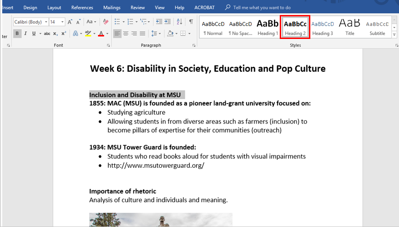Apply the No Spacing style
The image size is (399, 227).
[x=240, y=27]
